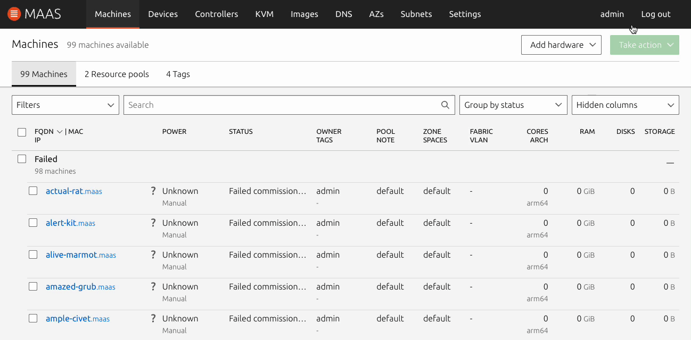Switch to the 2 Resource pools tab
The width and height of the screenshot is (691, 340).
tap(117, 74)
